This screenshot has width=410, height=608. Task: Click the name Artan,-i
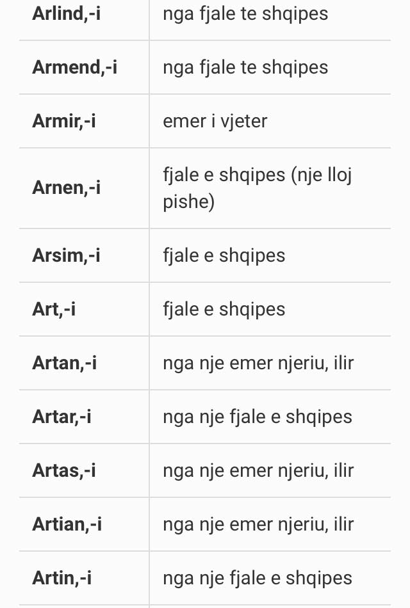click(65, 364)
